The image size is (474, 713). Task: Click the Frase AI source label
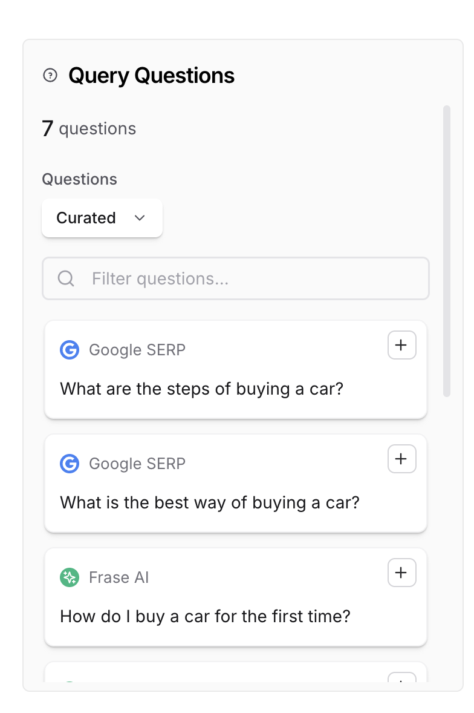click(118, 577)
